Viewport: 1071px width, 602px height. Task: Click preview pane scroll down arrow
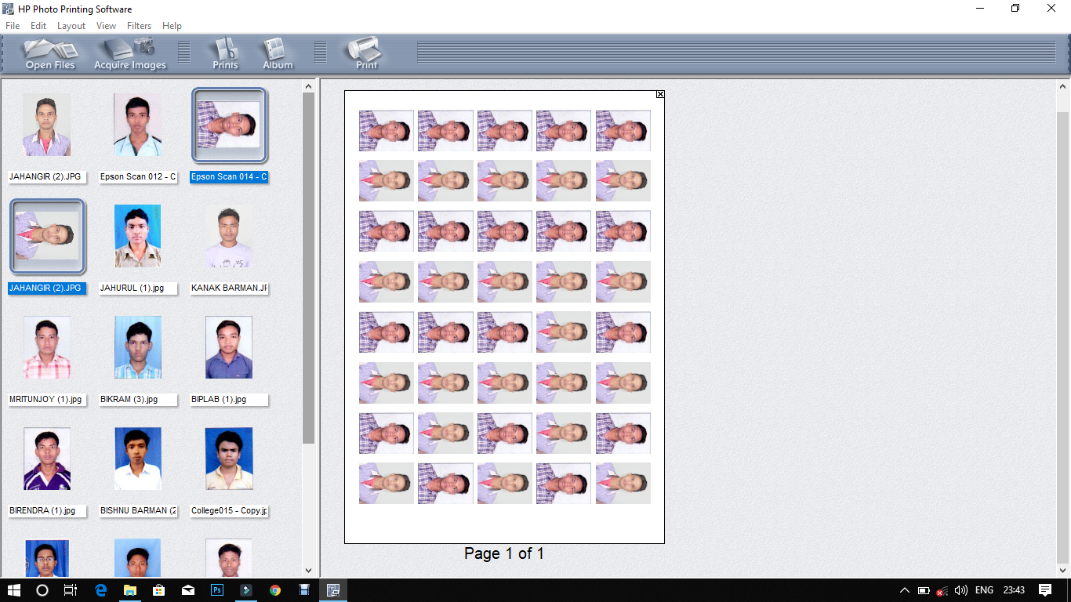1063,571
